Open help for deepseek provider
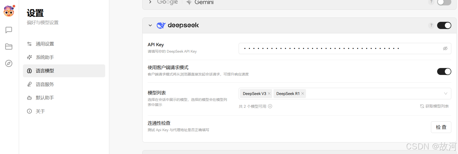The width and height of the screenshot is (458, 154). pos(431,25)
